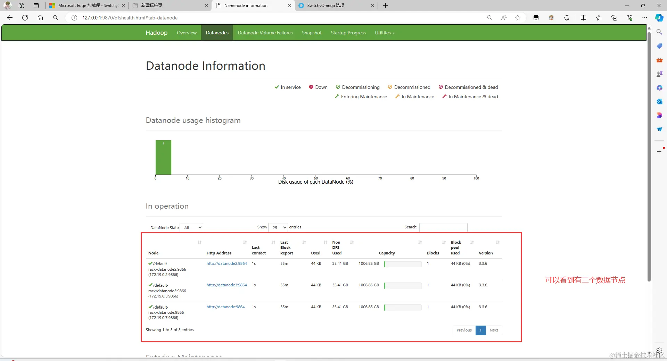Open the browser home page
Image resolution: width=667 pixels, height=361 pixels.
tap(40, 18)
